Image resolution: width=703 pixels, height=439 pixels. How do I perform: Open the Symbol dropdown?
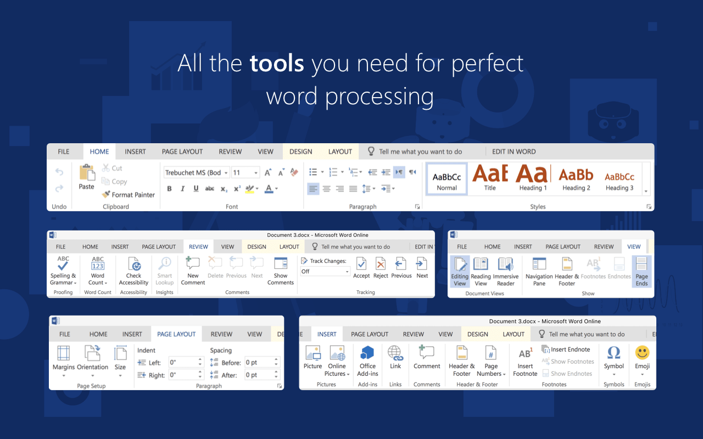(x=614, y=375)
